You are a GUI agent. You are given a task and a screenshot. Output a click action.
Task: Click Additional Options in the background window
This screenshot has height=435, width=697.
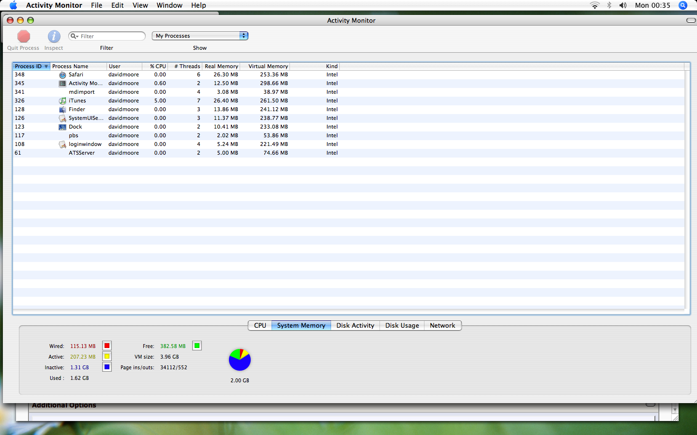coord(64,406)
